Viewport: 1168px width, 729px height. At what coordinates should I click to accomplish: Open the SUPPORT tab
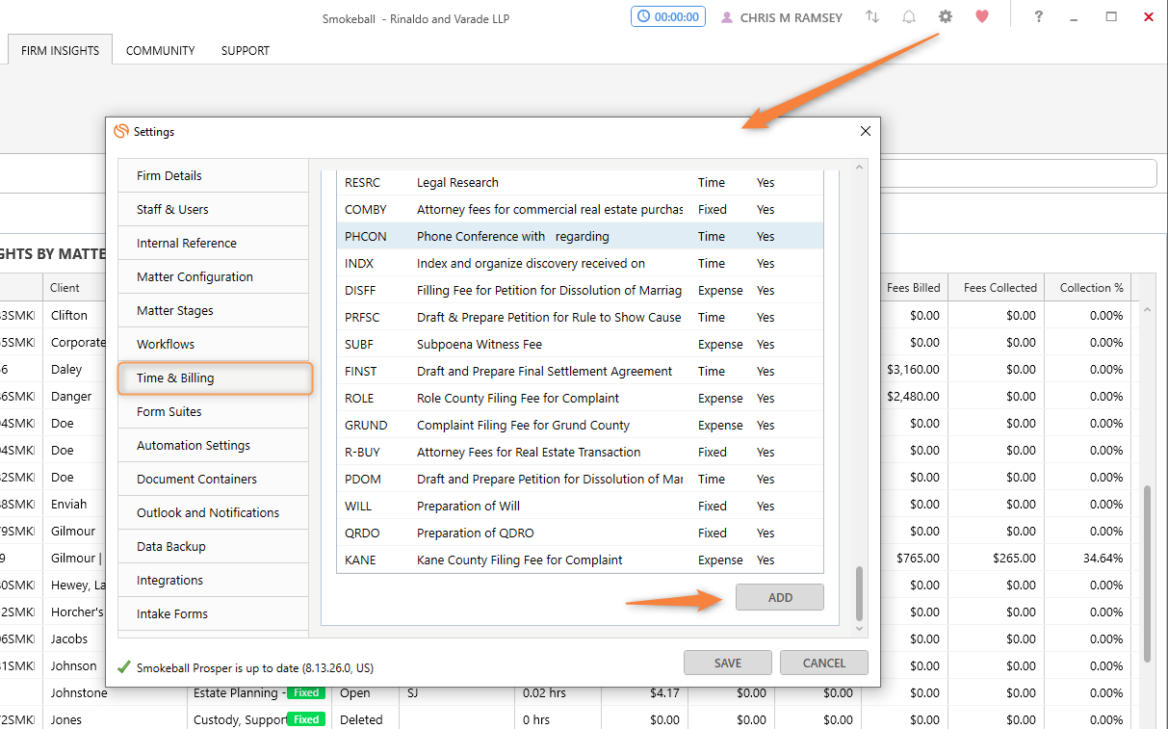pyautogui.click(x=245, y=50)
